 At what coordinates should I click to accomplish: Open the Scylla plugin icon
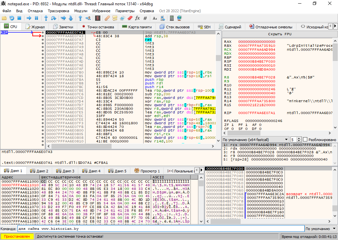pyautogui.click(x=98, y=18)
